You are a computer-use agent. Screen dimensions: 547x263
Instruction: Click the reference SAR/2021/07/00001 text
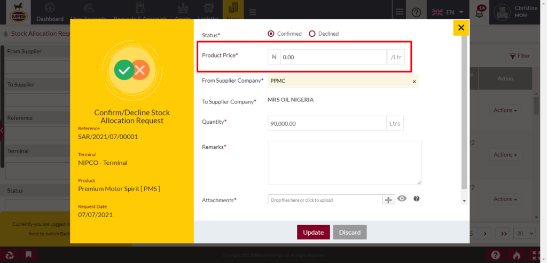[x=108, y=137]
